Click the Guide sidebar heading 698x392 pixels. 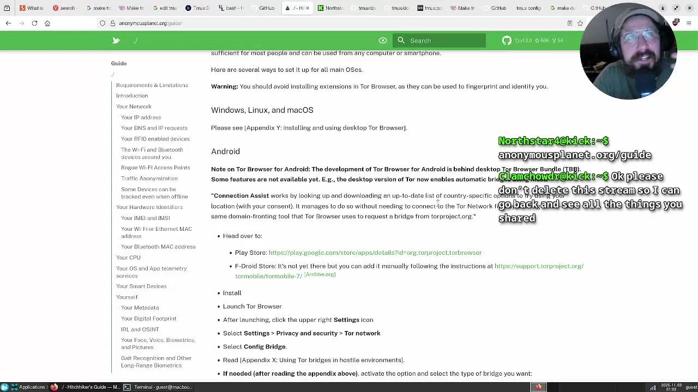(119, 63)
